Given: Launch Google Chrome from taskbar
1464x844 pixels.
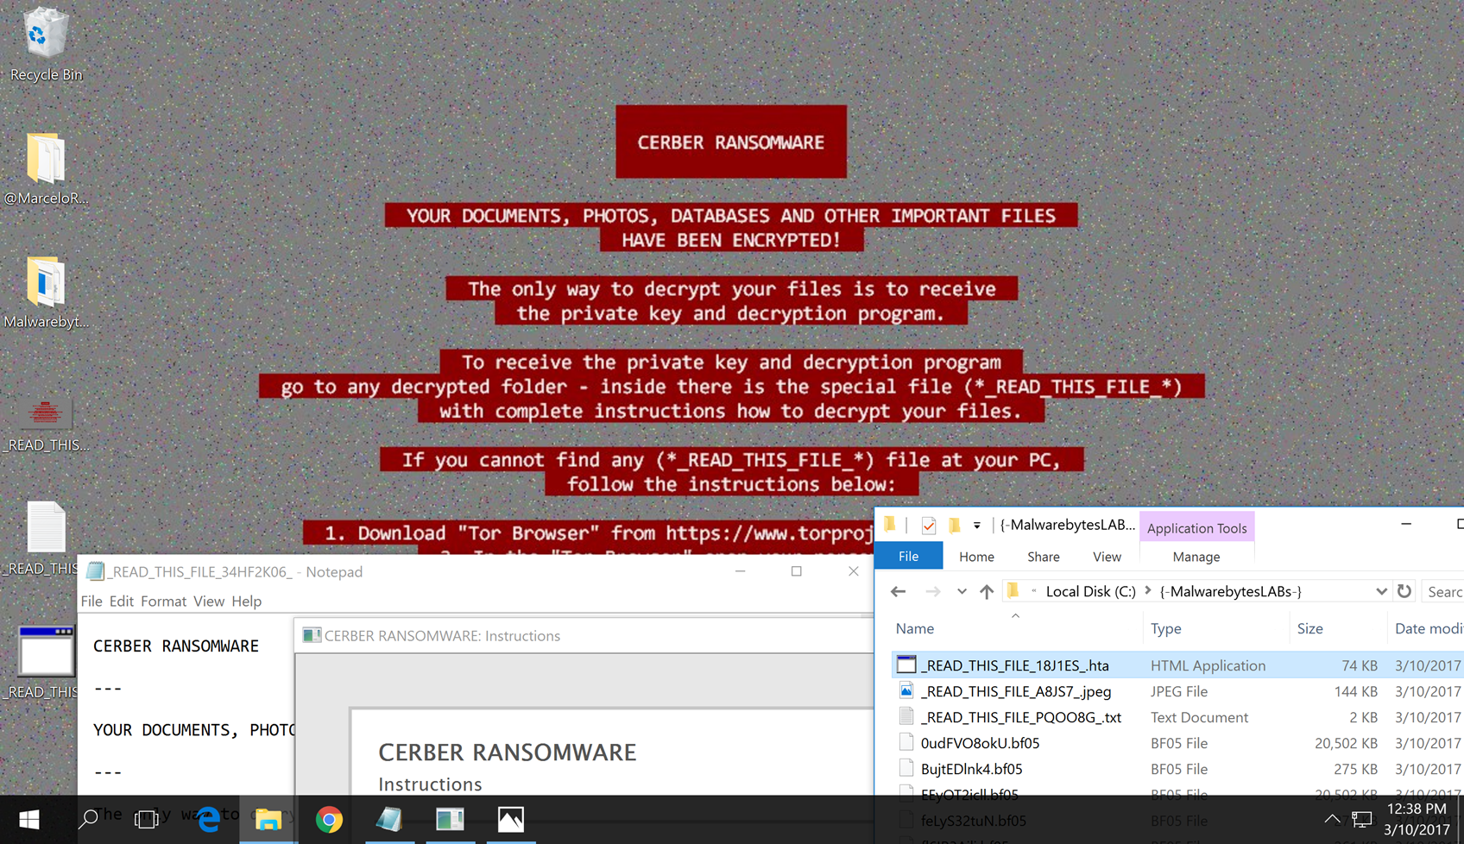Looking at the screenshot, I should pyautogui.click(x=329, y=820).
